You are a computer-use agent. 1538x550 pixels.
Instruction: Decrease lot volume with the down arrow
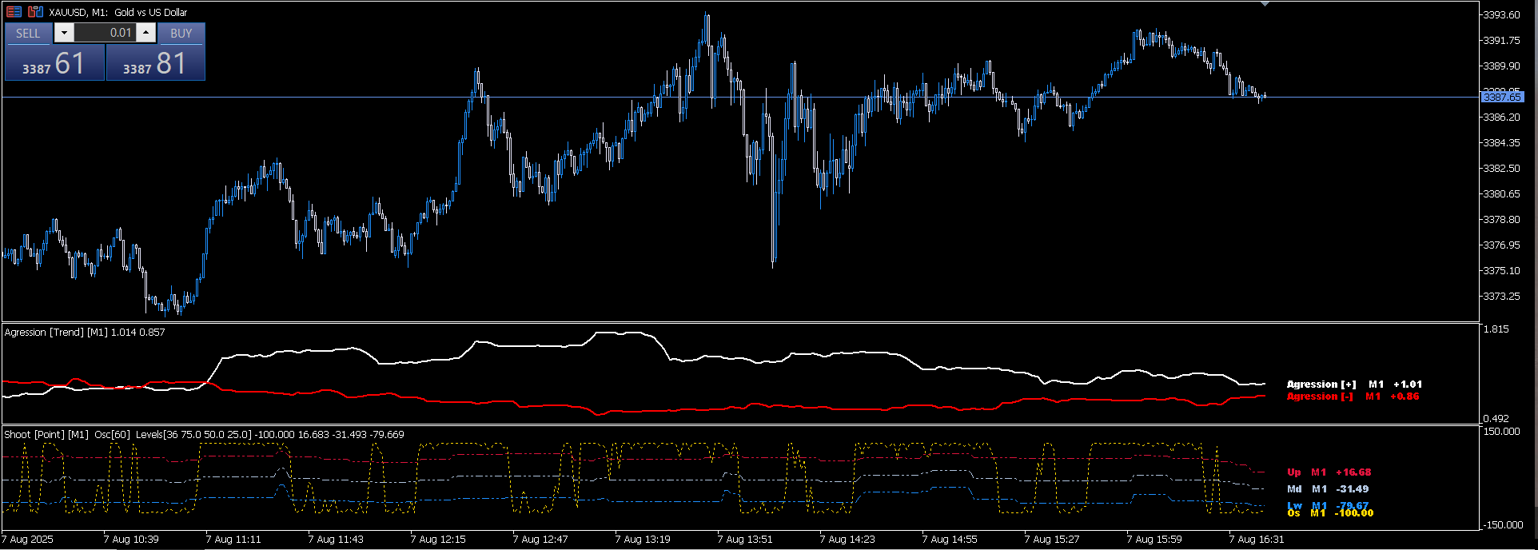64,33
